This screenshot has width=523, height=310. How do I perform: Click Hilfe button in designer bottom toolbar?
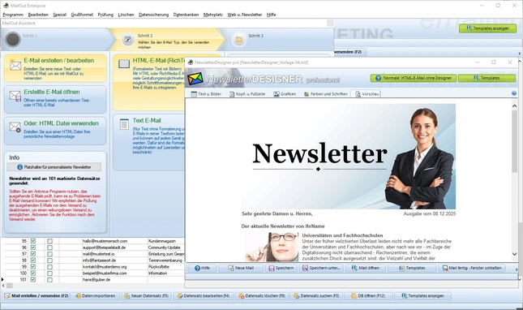point(202,268)
